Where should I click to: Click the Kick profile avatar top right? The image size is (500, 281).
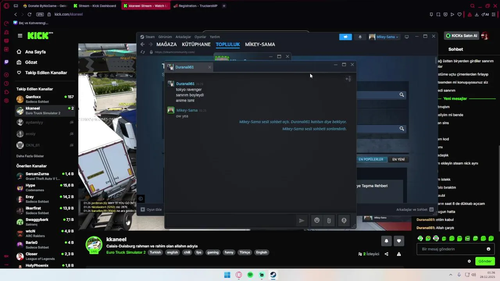(485, 36)
